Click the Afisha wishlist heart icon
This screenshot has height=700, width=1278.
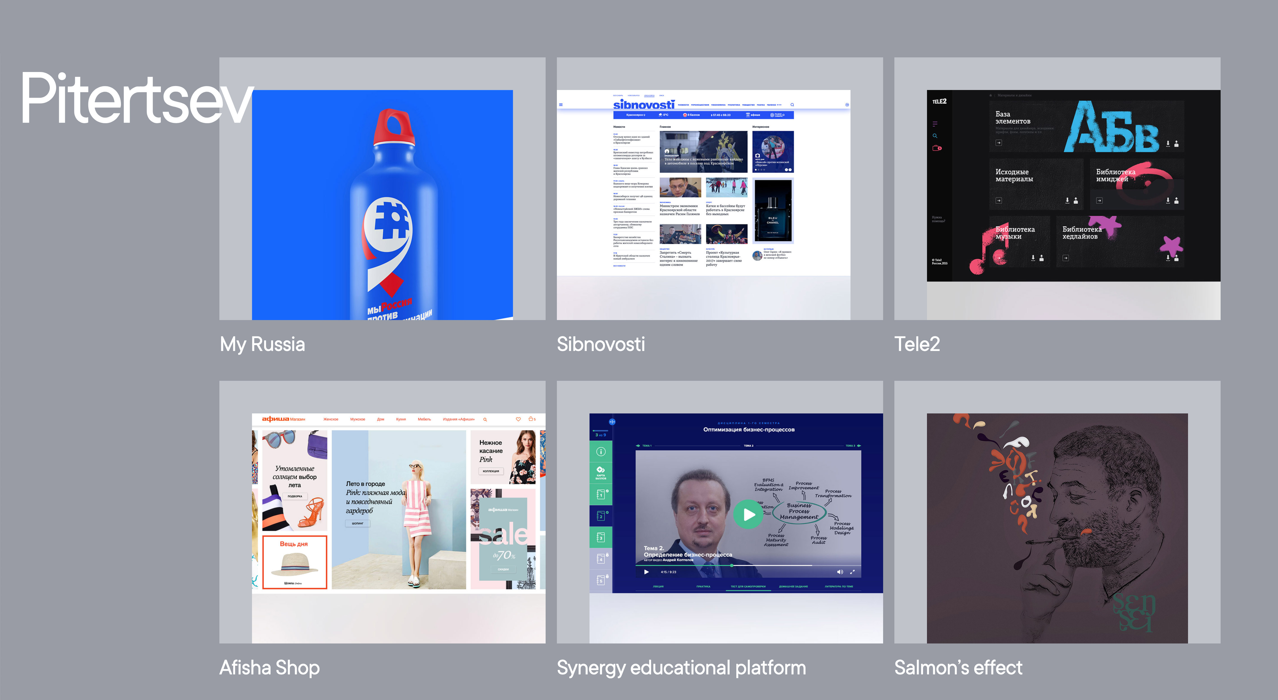click(518, 419)
